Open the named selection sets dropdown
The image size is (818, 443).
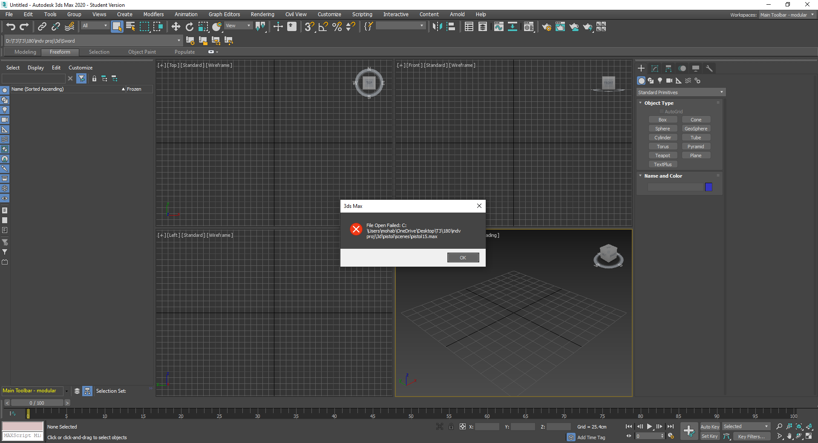[x=400, y=26]
